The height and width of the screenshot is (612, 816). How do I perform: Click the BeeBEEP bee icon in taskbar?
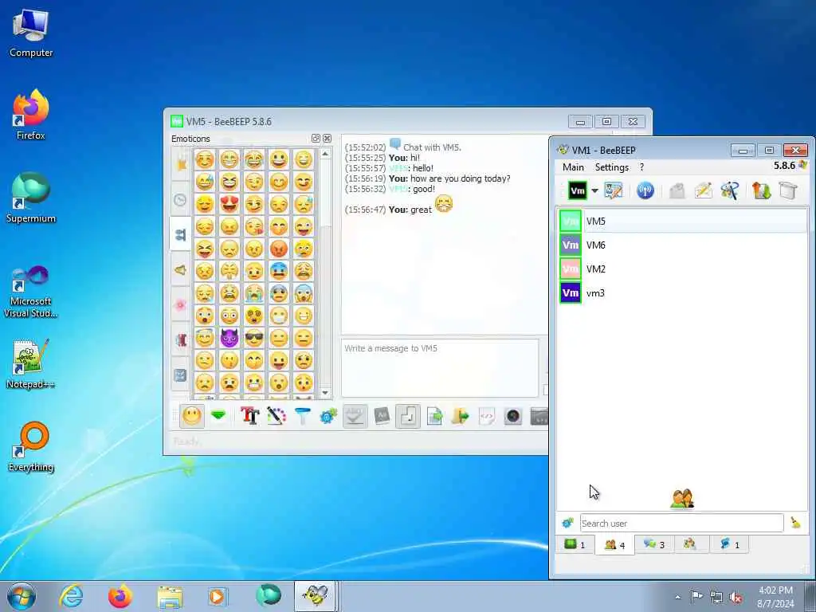(x=315, y=596)
